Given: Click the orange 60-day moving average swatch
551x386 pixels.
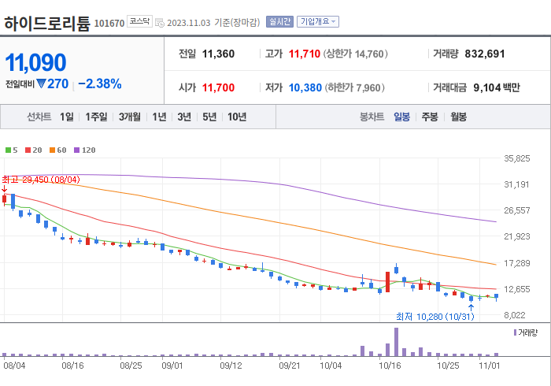Looking at the screenshot, I should click(53, 150).
